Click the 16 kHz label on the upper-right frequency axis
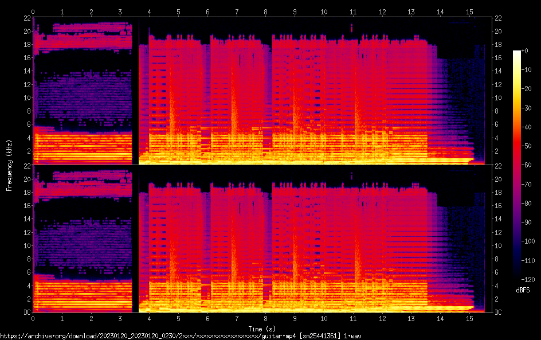Screen dimensions: 541x340 click(499, 58)
